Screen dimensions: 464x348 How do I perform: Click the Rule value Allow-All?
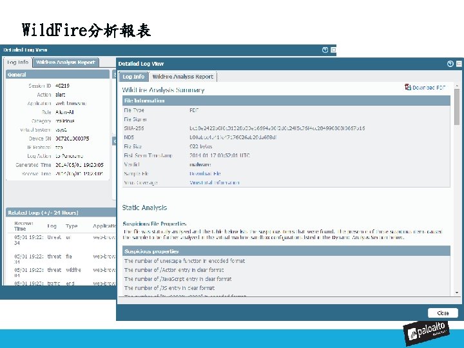(x=64, y=112)
